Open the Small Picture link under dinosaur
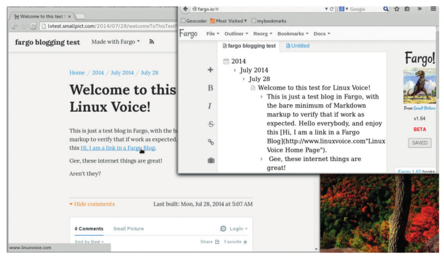444x258 pixels. (424, 108)
